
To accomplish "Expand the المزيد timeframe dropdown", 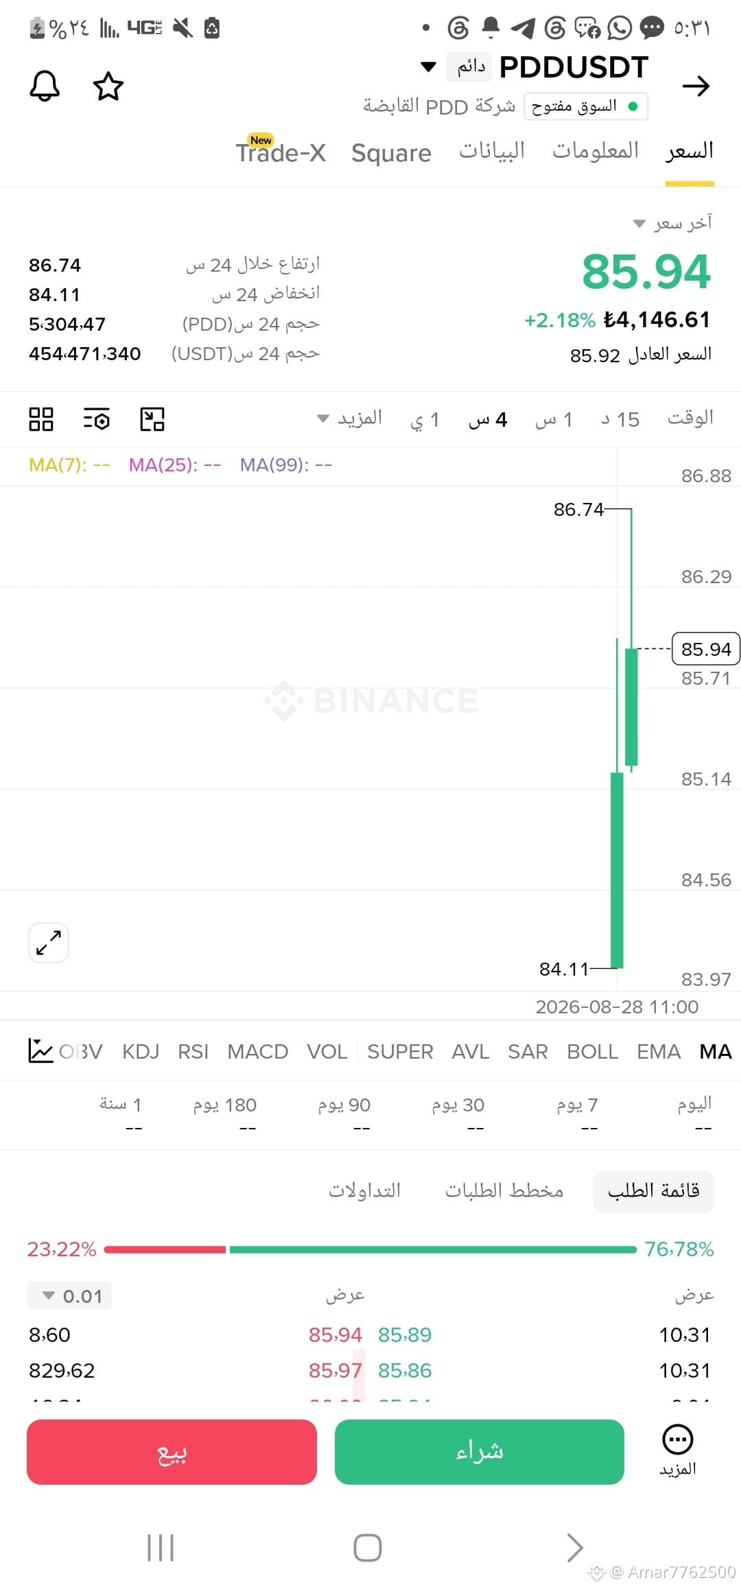I will (x=350, y=419).
